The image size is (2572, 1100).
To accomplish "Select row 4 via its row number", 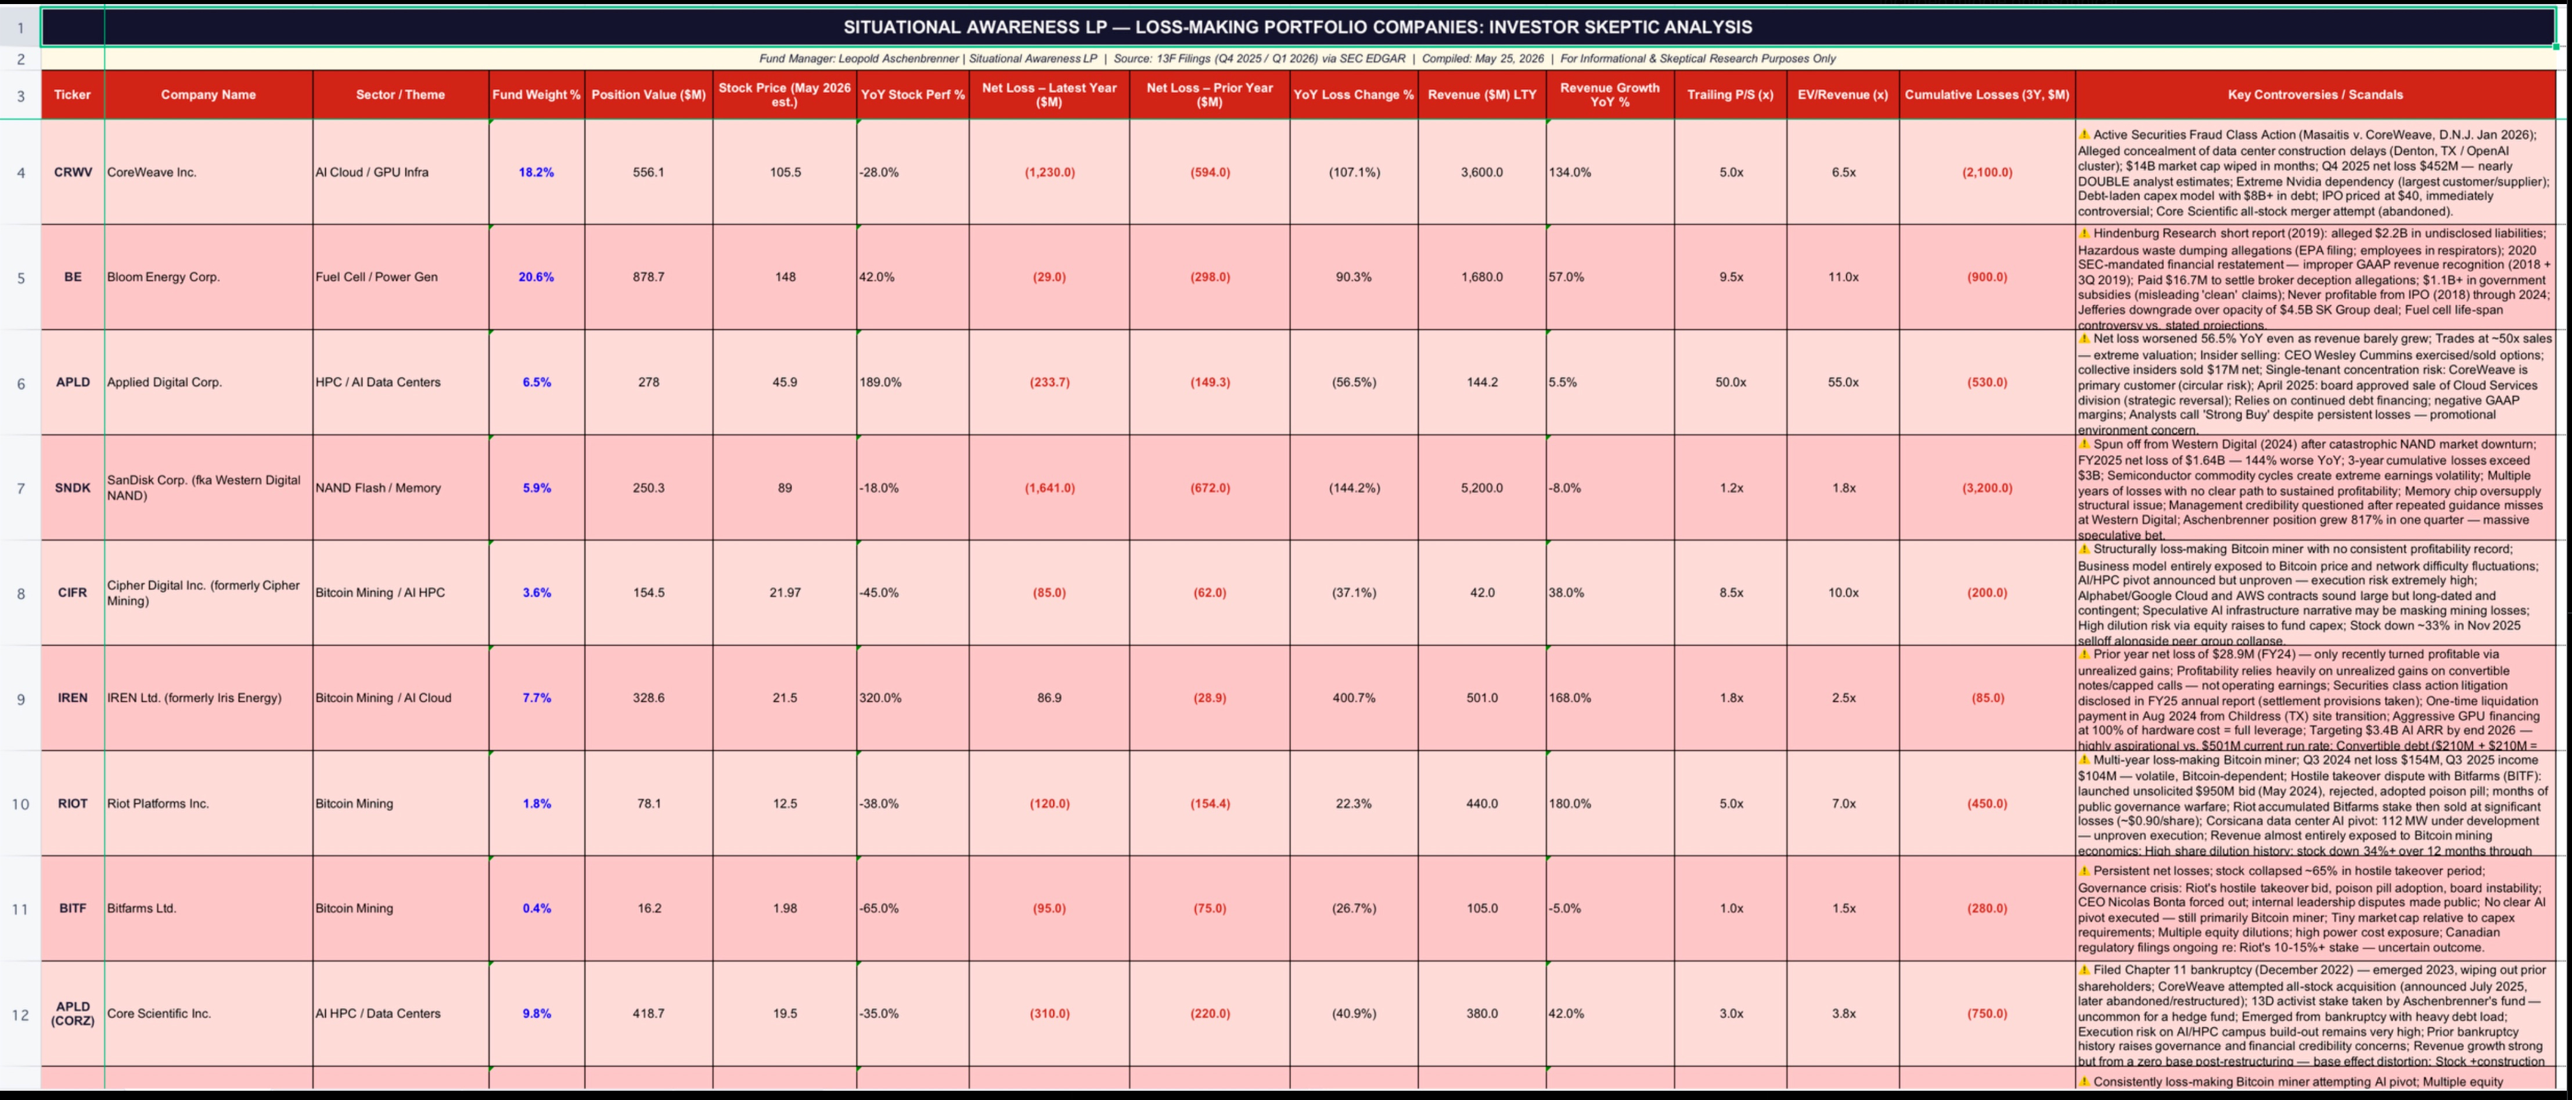I will (21, 172).
